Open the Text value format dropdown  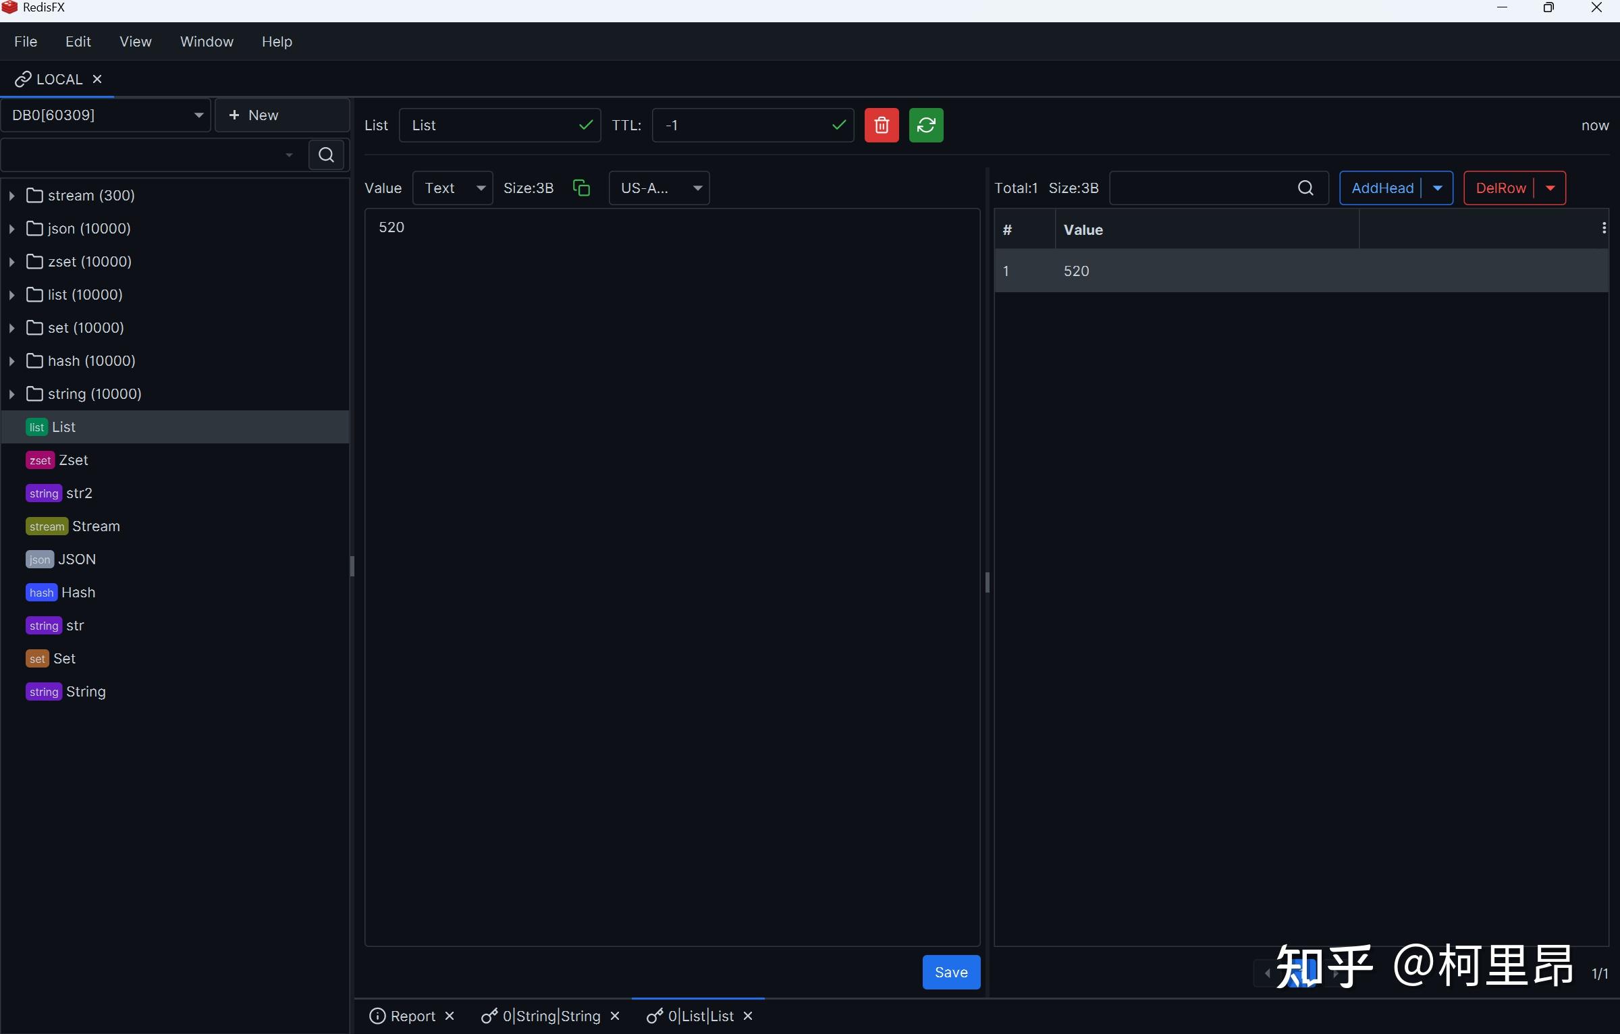click(x=452, y=188)
